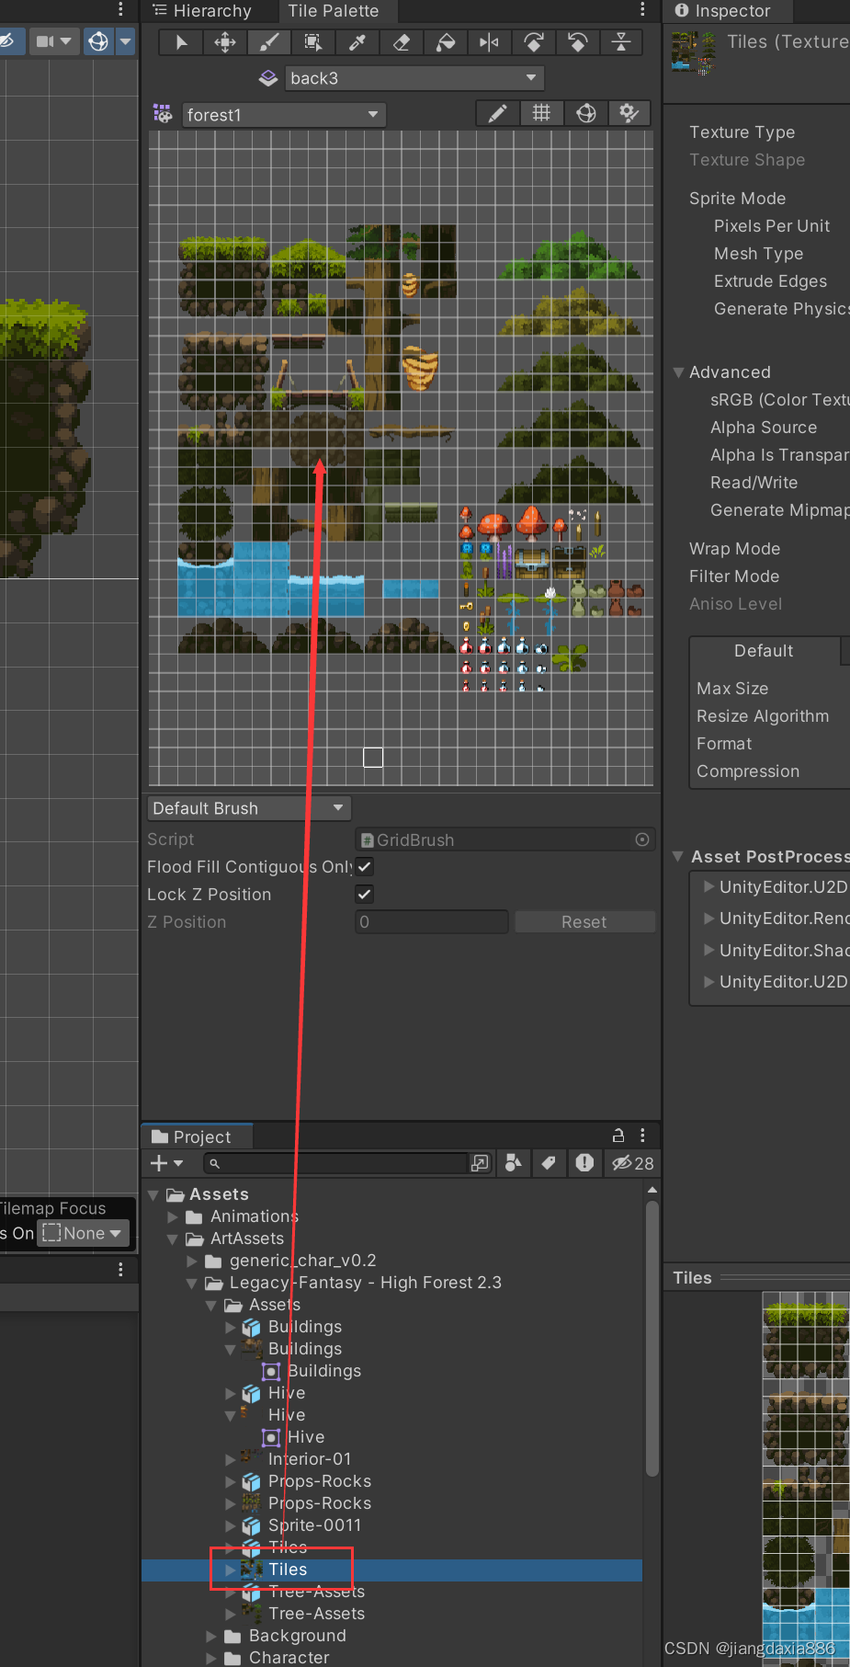Click the Search by Import Log Type icon
This screenshot has width=850, height=1667.
(584, 1163)
